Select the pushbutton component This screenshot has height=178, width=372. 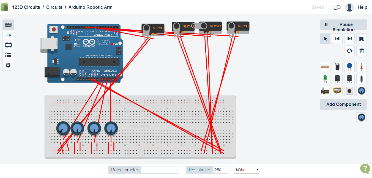point(349,91)
